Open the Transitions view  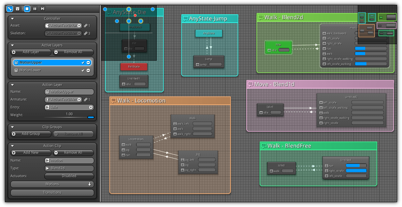[52, 192]
